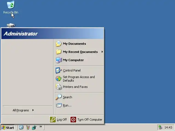Screen dimensions: 175x131
Task: Open Set Program Access and Defaults
Action: (x=79, y=79)
